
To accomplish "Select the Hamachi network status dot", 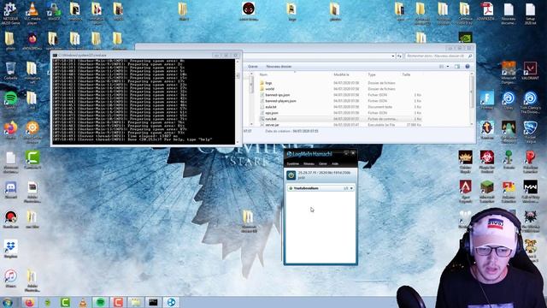I will [291, 188].
